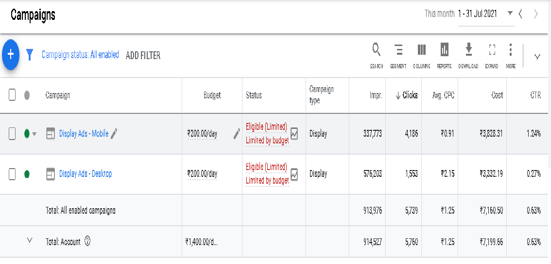The image size is (551, 264).
Task: Open the More options menu
Action: click(510, 55)
